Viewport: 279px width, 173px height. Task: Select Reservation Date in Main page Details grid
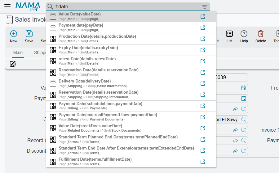[x=131, y=72]
